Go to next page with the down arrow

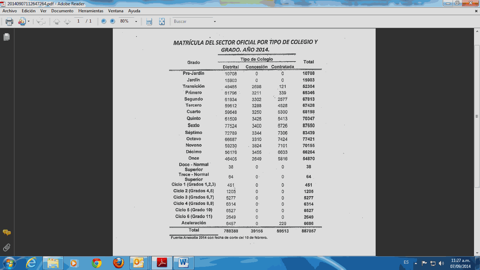[67, 21]
